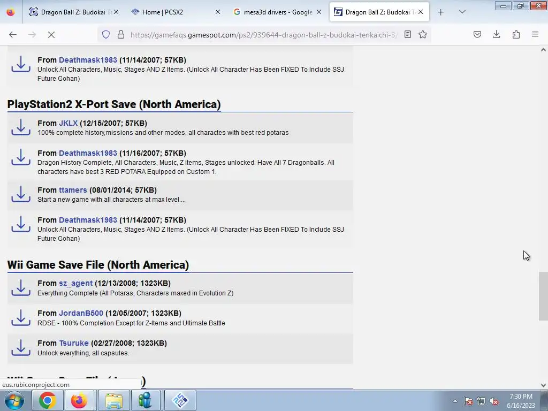Close the mesa3d drivers Google tab
The width and height of the screenshot is (548, 411).
pyautogui.click(x=319, y=12)
